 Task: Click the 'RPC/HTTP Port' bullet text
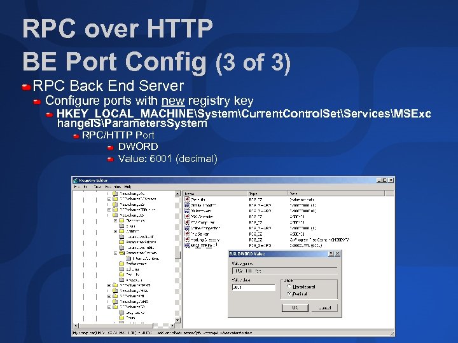pyautogui.click(x=118, y=135)
